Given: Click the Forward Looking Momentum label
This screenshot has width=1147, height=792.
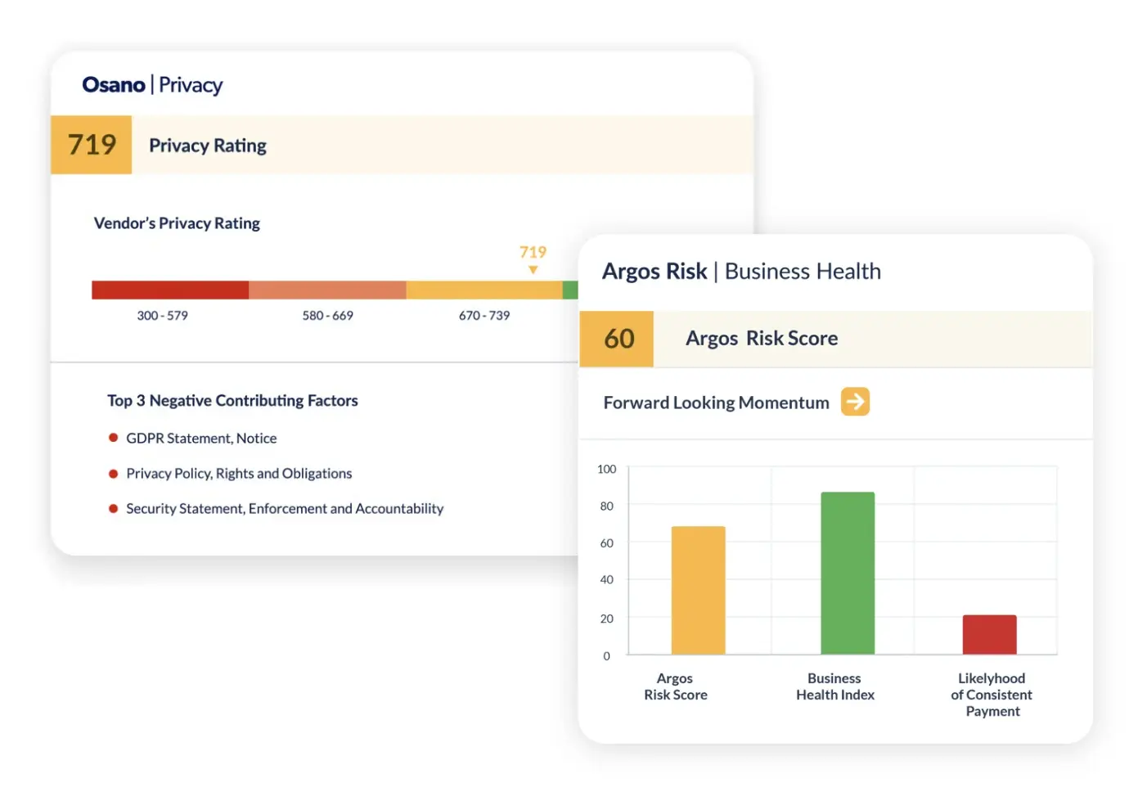Looking at the screenshot, I should [x=716, y=403].
